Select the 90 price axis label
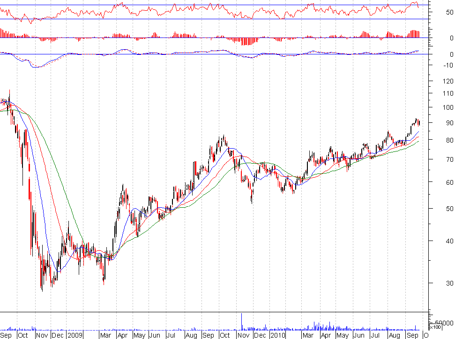 coord(450,123)
